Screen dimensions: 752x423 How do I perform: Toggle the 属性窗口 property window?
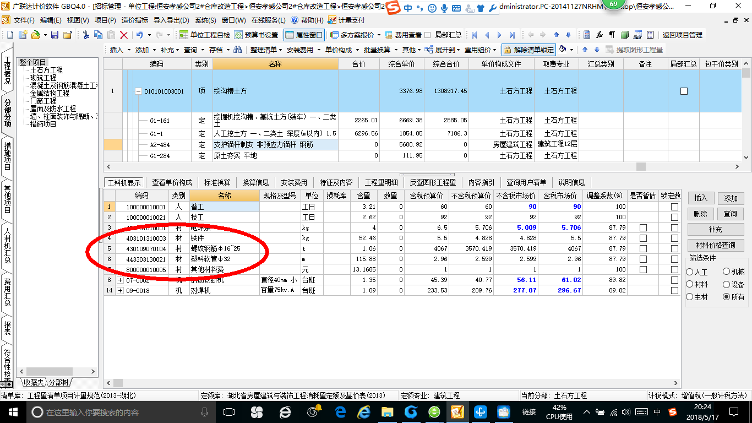point(304,35)
